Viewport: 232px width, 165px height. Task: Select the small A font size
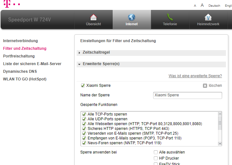[195, 6]
